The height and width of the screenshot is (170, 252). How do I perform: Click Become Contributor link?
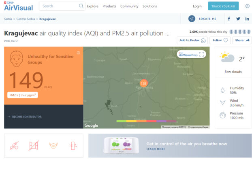(27, 117)
